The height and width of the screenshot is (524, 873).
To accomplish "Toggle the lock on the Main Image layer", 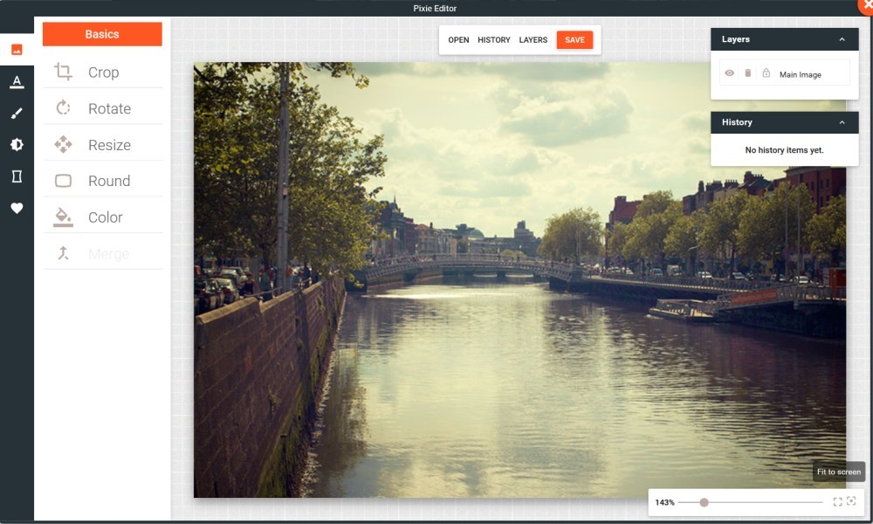I will pos(766,74).
